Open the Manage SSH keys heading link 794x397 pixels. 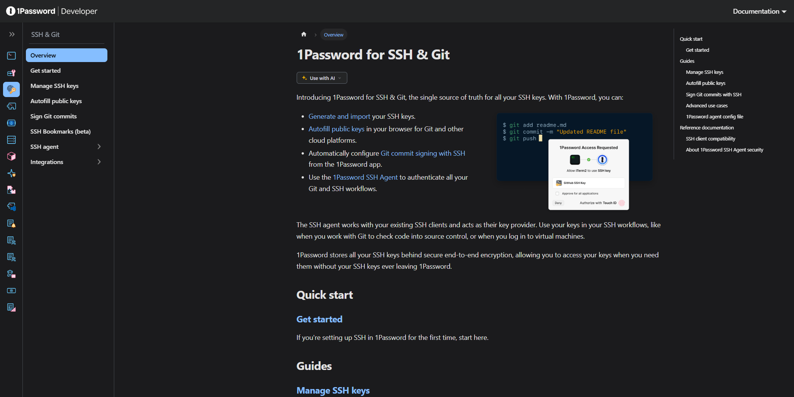tap(333, 391)
